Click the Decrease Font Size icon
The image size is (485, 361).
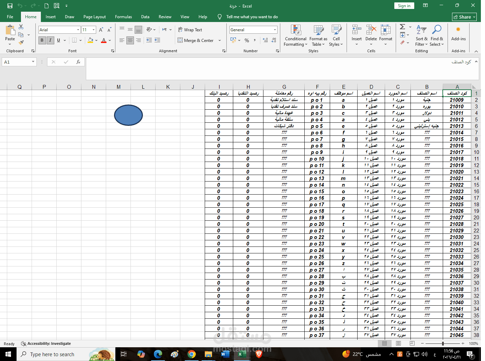pos(109,30)
